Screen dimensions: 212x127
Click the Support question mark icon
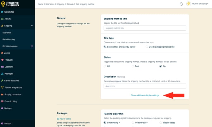tap(2, 124)
